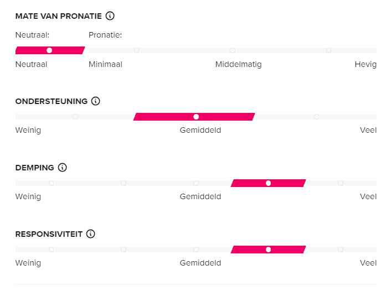The height and width of the screenshot is (301, 386).
Task: Click the Ondersteuning info icon
Action: click(95, 101)
